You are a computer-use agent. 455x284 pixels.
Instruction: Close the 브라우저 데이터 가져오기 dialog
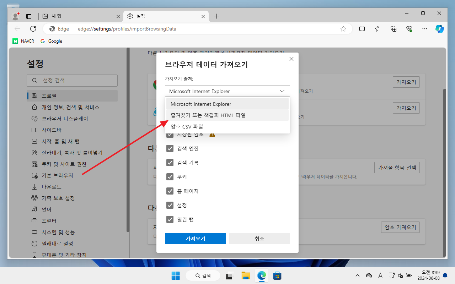click(x=291, y=59)
